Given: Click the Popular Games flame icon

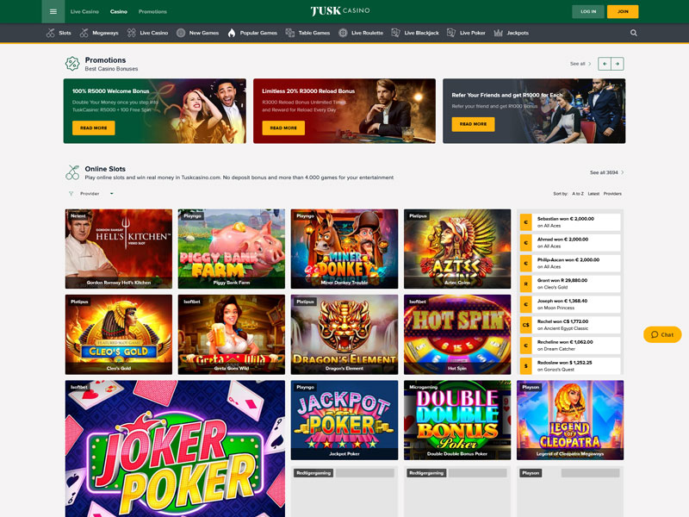Looking at the screenshot, I should 232,33.
